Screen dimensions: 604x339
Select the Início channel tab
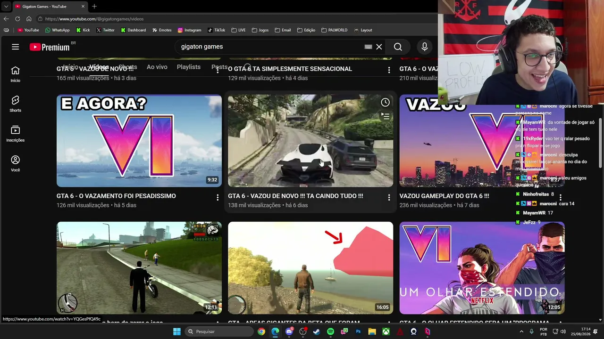click(70, 67)
